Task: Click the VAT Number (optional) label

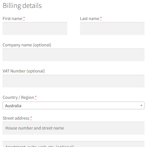Action: (24, 71)
